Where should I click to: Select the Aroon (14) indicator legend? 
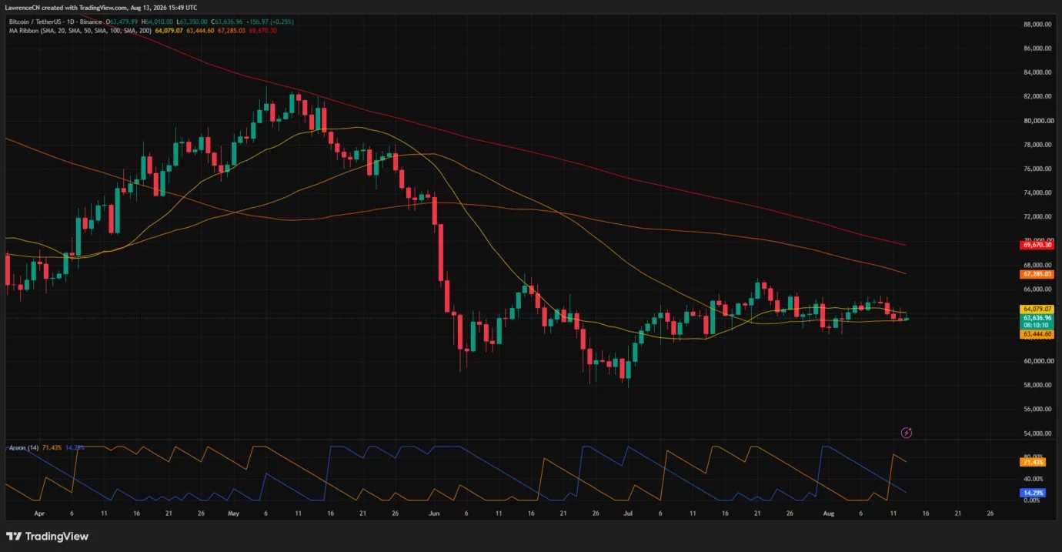point(22,447)
